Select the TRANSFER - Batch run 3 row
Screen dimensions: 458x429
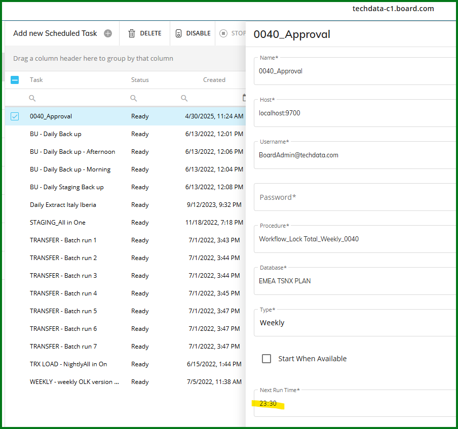125,276
